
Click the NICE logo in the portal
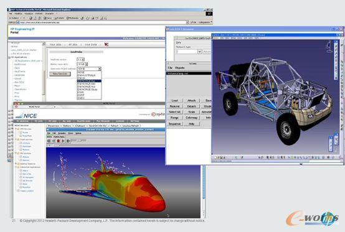[x=26, y=115]
